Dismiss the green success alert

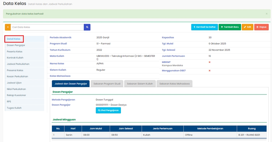266,14
